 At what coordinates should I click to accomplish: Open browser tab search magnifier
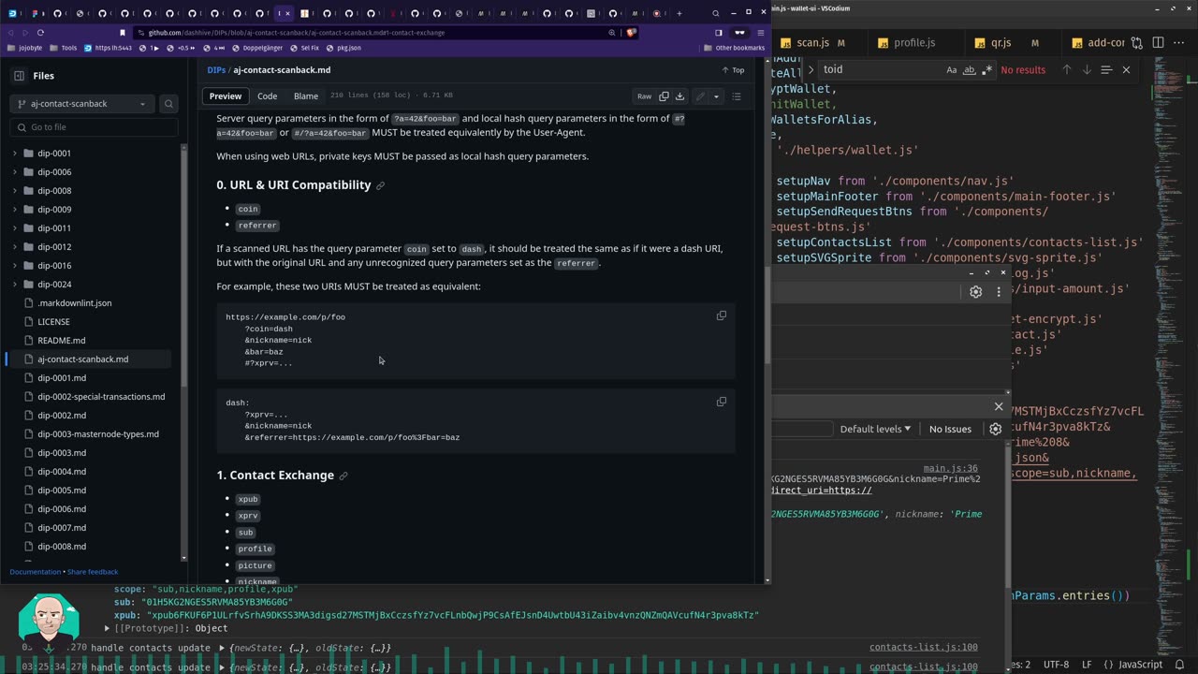(x=715, y=13)
